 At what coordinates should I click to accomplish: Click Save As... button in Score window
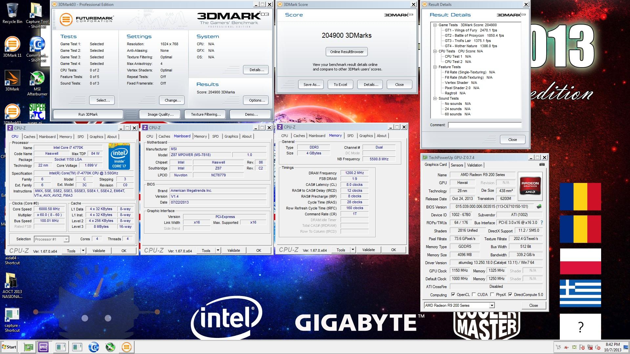click(x=311, y=85)
